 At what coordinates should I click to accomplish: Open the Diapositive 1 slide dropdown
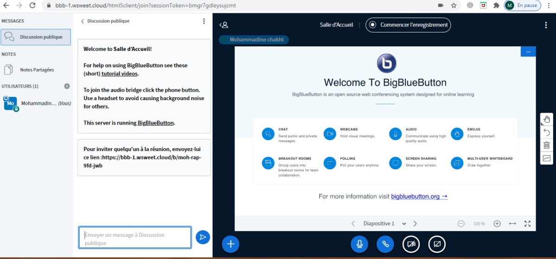(385, 223)
